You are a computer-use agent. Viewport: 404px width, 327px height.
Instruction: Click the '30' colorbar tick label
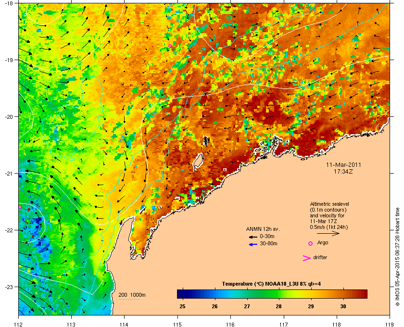[x=343, y=306]
